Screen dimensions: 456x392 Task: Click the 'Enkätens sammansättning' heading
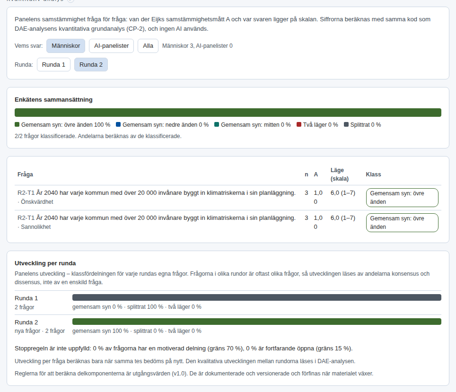(x=53, y=100)
